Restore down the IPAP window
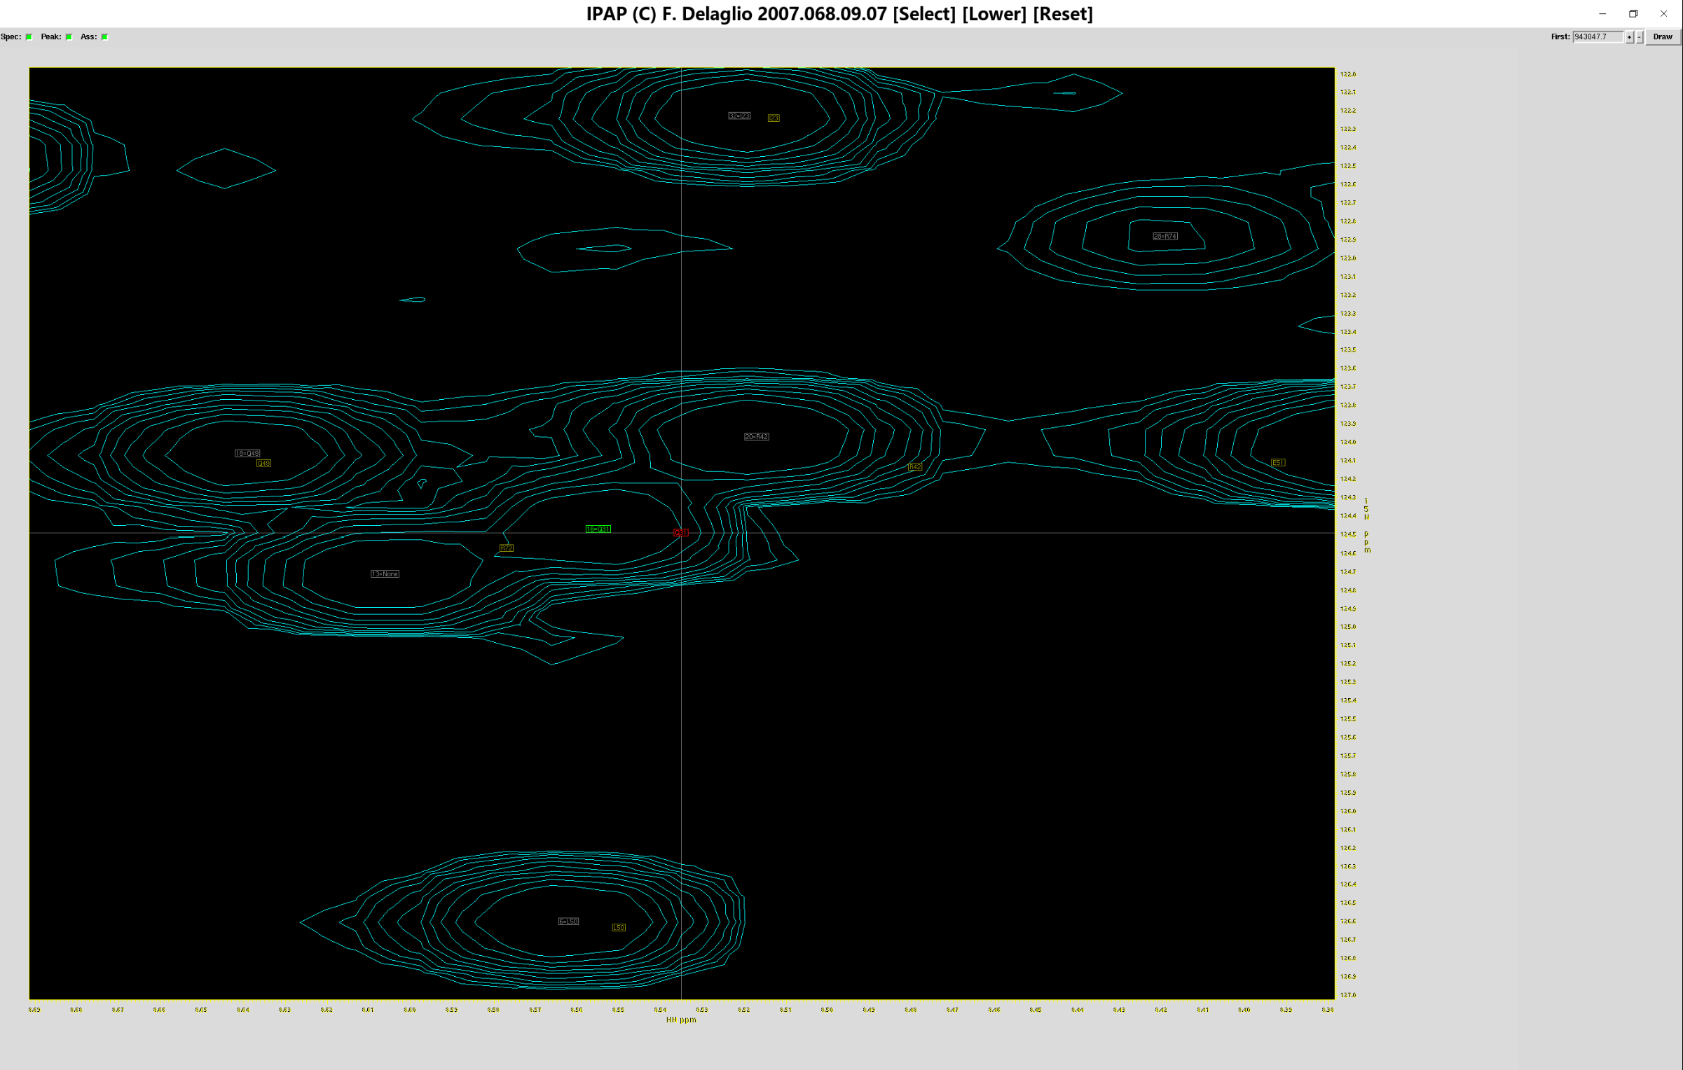This screenshot has width=1683, height=1070. (1633, 14)
